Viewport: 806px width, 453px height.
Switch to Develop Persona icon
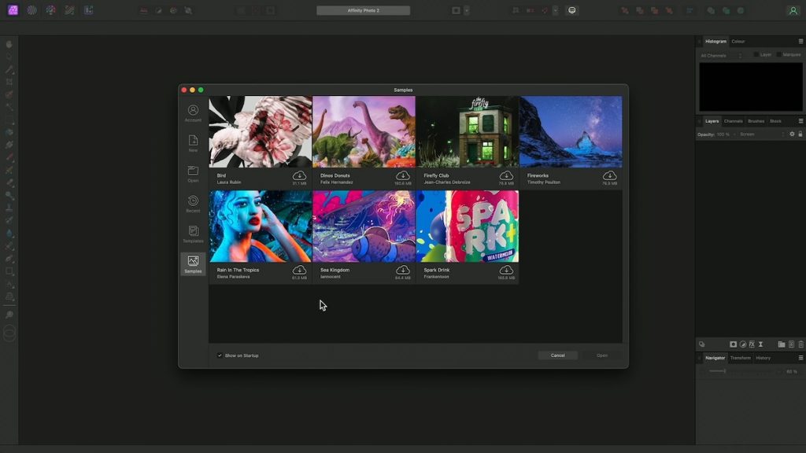click(50, 10)
